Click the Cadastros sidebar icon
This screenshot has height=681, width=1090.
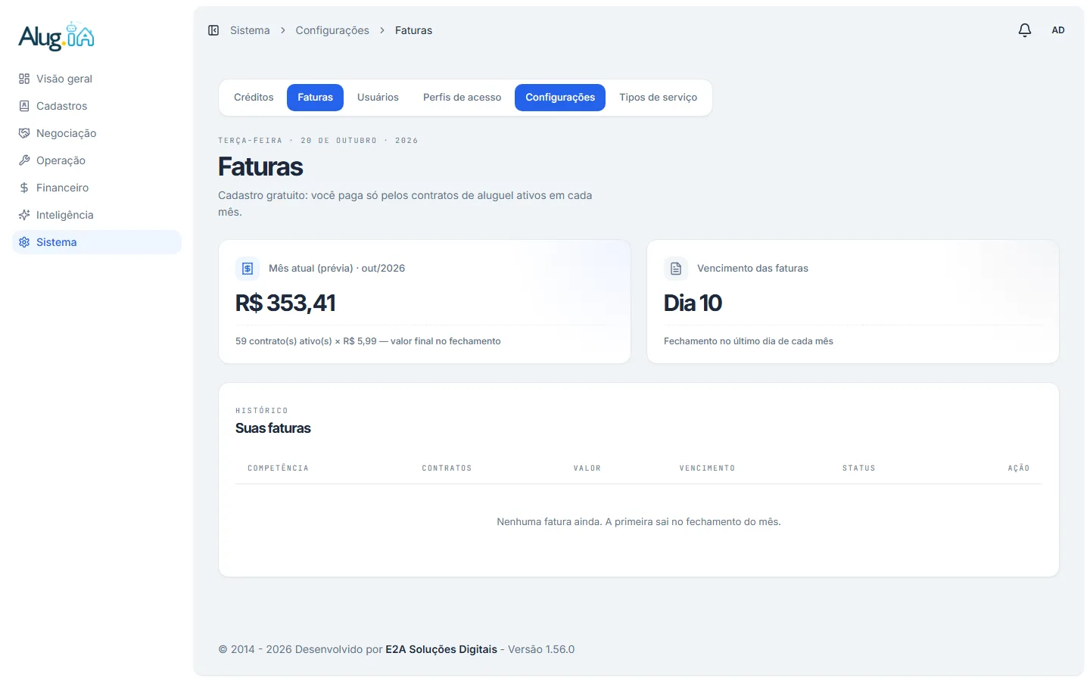tap(24, 106)
